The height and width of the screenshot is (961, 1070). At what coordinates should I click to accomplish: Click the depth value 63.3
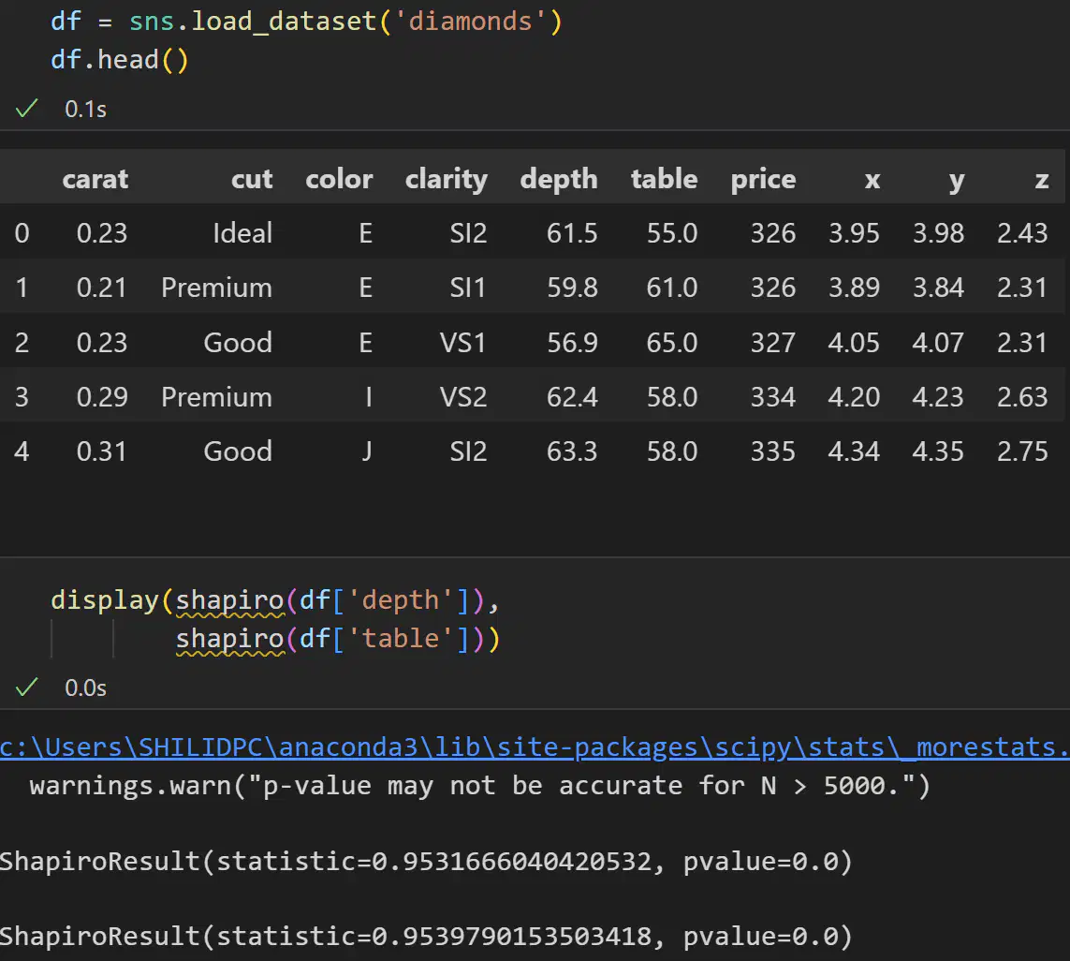coord(572,451)
